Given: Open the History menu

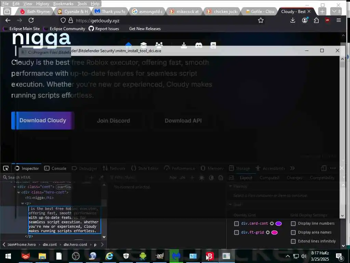Looking at the screenshot, I should [x=42, y=3].
